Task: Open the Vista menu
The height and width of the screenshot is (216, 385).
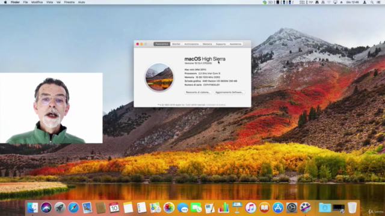Action: point(49,2)
